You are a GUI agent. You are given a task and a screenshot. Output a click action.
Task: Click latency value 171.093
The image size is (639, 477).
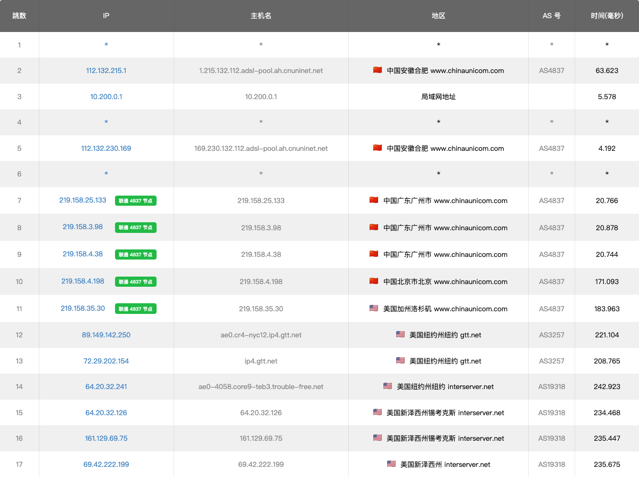pyautogui.click(x=607, y=281)
